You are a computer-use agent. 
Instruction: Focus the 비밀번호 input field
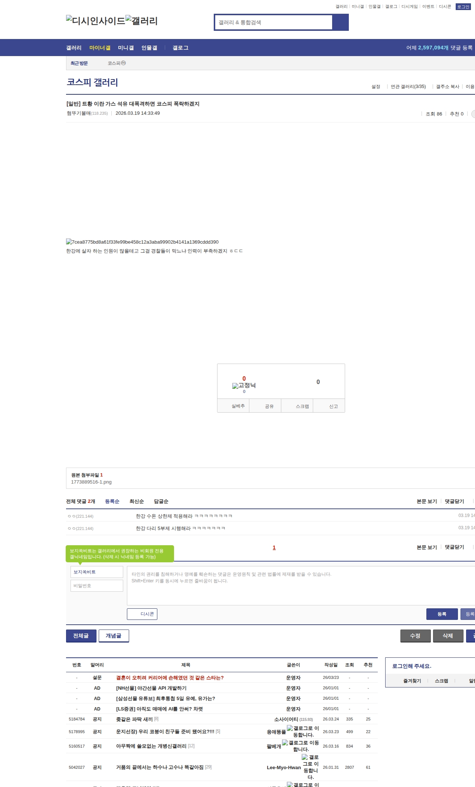point(97,586)
